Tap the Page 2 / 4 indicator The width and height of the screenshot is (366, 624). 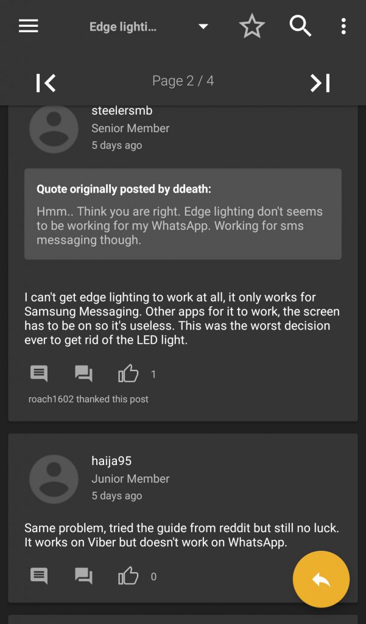pyautogui.click(x=183, y=81)
